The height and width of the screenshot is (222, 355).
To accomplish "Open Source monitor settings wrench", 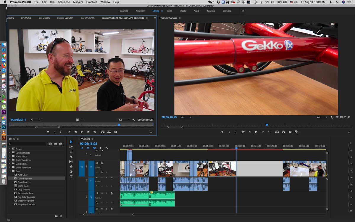I will [x=134, y=120].
